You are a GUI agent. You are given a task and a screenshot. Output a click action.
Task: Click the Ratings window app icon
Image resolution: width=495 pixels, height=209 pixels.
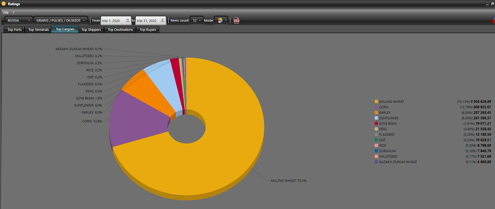(4, 3)
